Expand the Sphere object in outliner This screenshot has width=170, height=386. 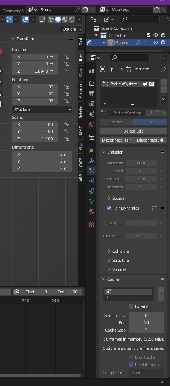(x=104, y=43)
